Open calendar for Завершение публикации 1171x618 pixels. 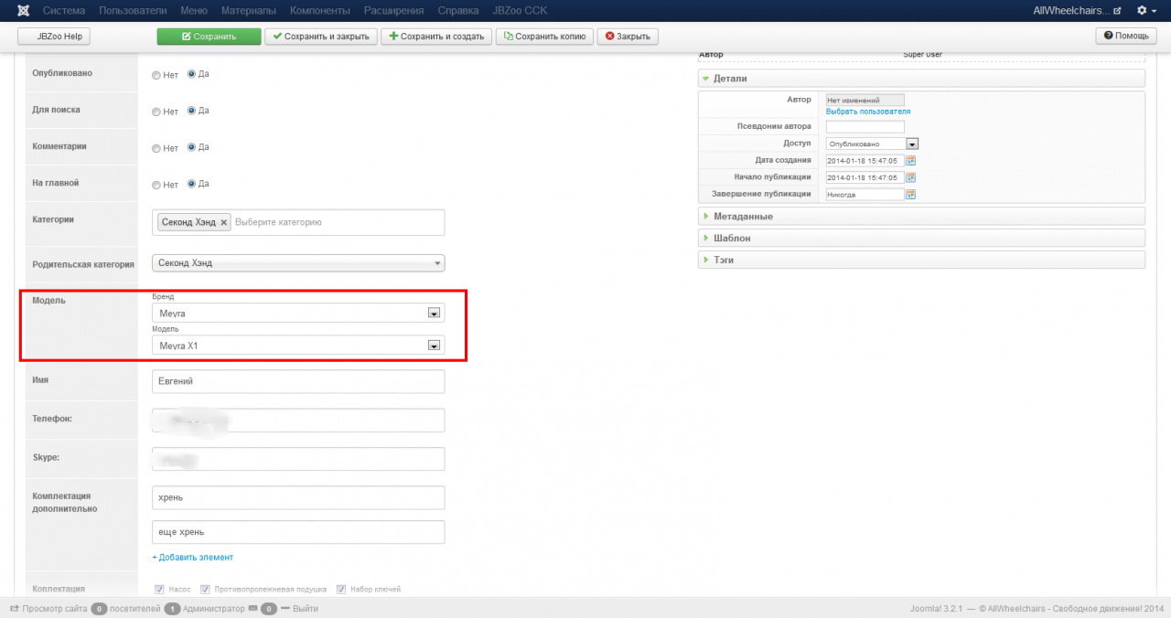click(x=910, y=195)
